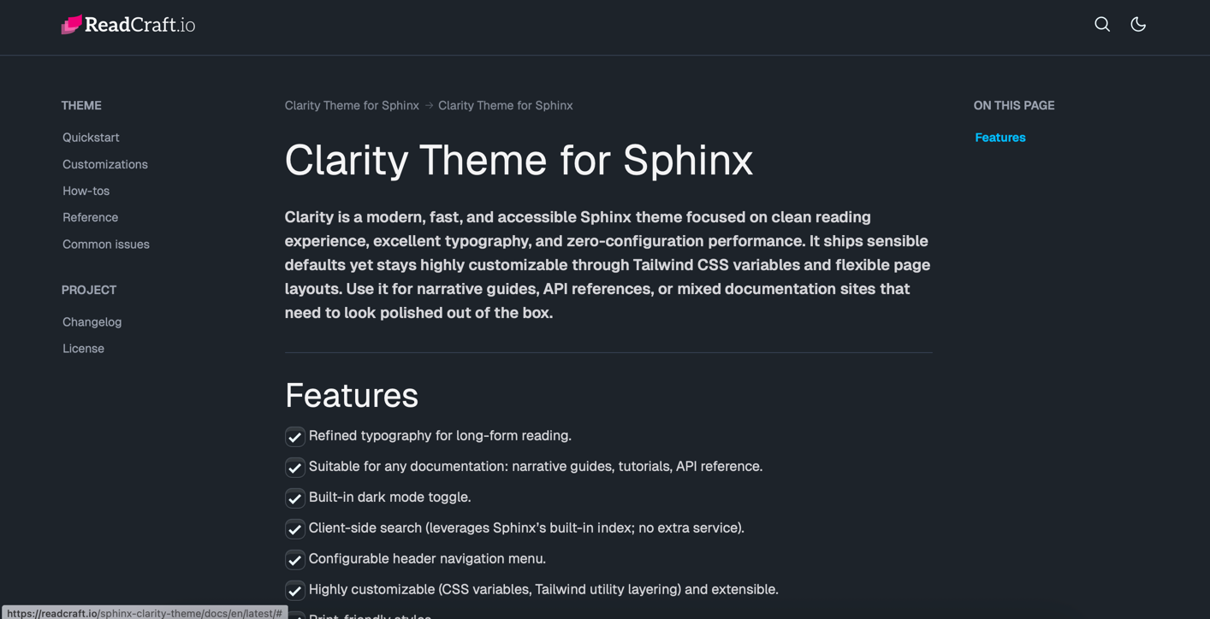Click the first breadcrumb 'Clarity Theme for Sphinx'
This screenshot has width=1210, height=619.
point(352,105)
